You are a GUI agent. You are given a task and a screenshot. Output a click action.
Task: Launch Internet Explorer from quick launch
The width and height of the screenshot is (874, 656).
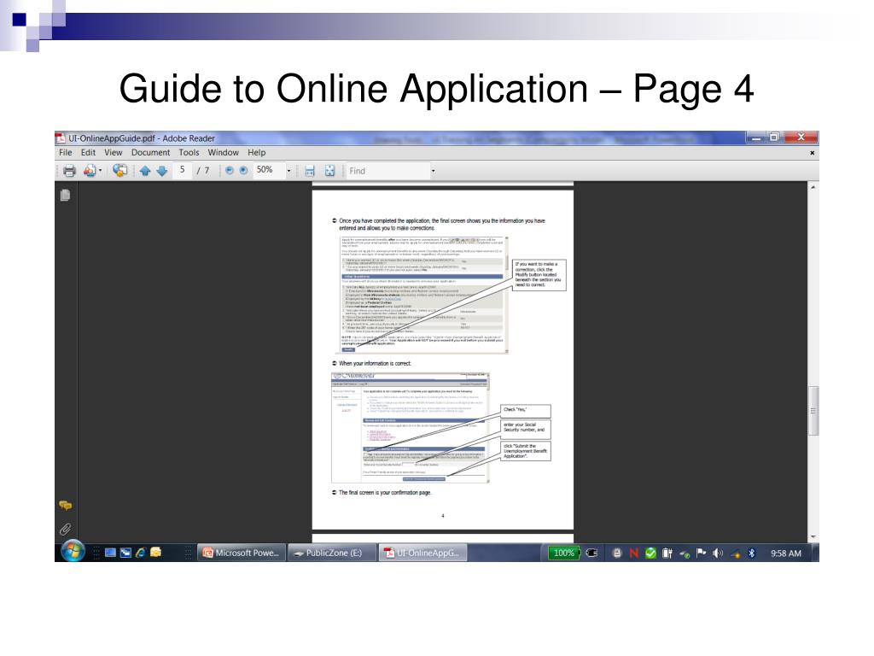point(141,553)
